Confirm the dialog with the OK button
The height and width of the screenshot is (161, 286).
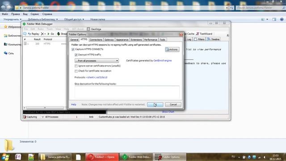coord(155,105)
